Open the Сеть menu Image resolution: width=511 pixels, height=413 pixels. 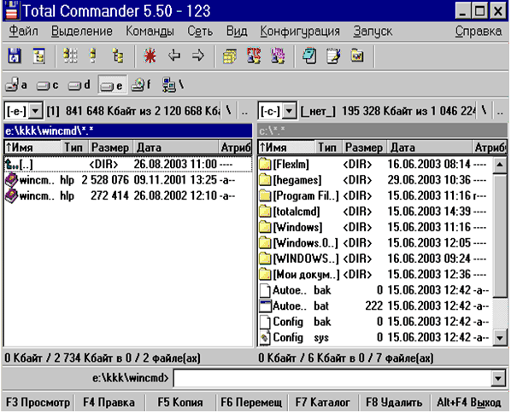(200, 32)
